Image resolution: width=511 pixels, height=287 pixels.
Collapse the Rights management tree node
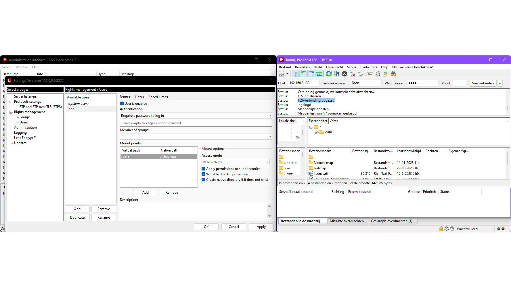point(11,112)
